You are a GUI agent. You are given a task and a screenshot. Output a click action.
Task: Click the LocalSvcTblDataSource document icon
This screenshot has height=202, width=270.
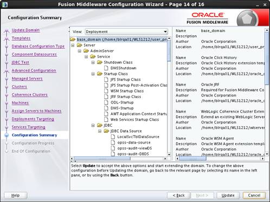click(x=113, y=136)
